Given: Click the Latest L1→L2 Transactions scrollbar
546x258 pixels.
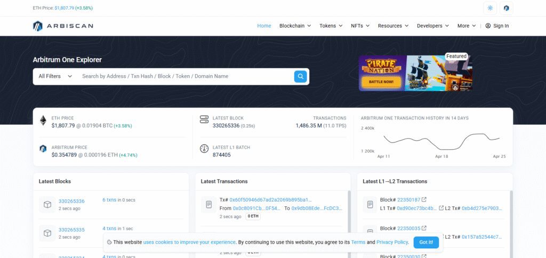Looking at the screenshot, I should [511, 224].
